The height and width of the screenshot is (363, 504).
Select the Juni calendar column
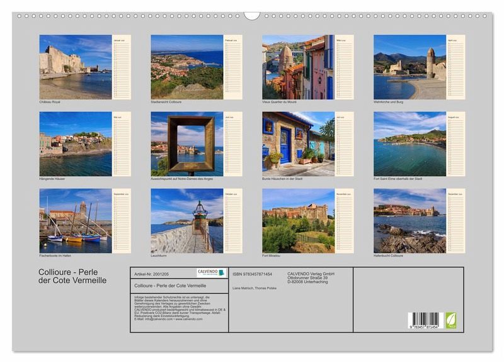(233, 144)
